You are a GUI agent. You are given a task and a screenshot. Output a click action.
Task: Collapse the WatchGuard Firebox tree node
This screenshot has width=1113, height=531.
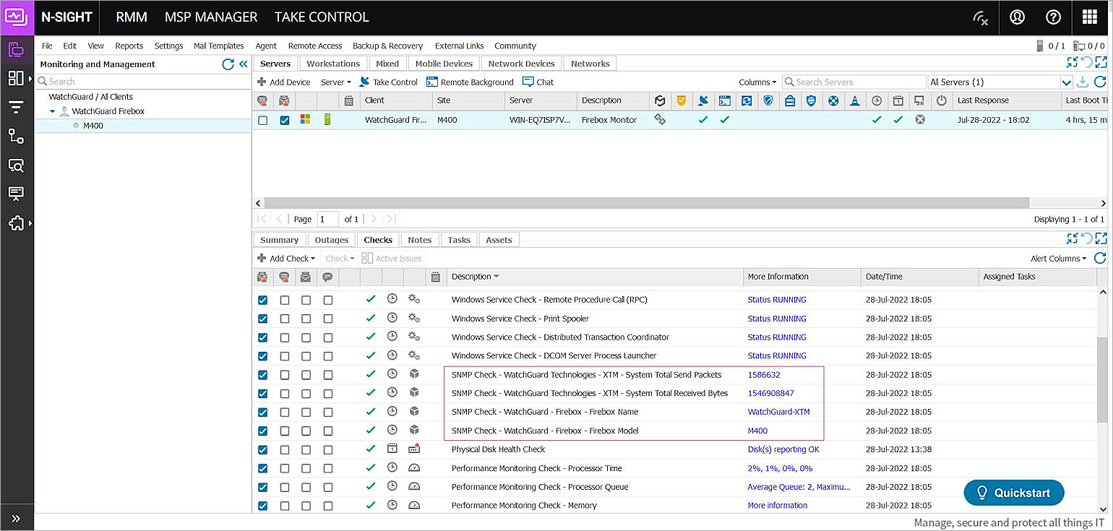coord(53,112)
